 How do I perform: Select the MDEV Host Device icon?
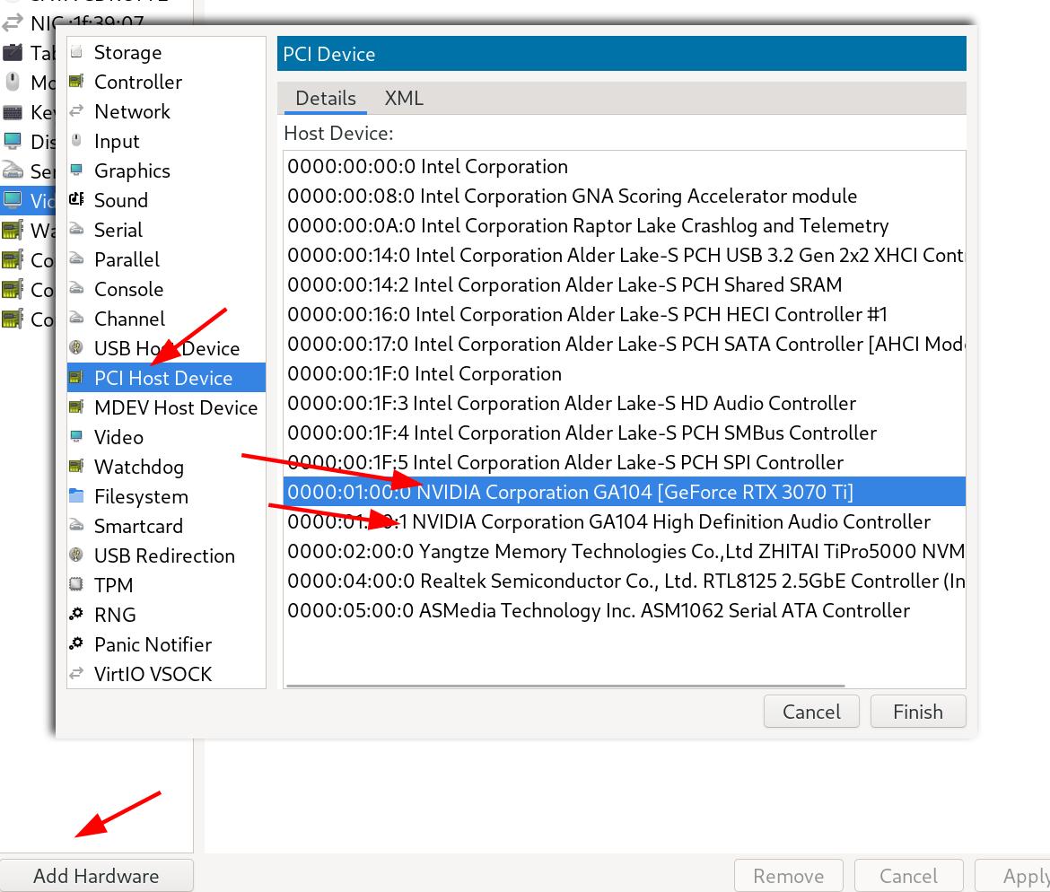coord(76,407)
